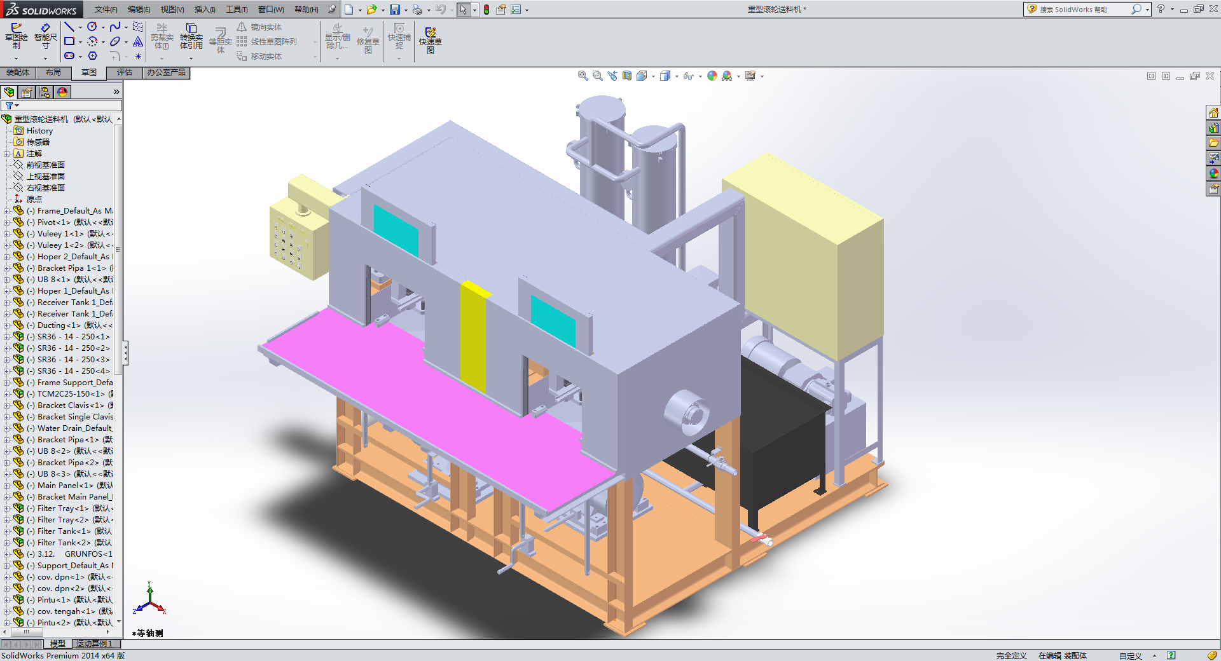Click Edit Appearance color ball in view toolbar
The width and height of the screenshot is (1221, 661).
(712, 76)
